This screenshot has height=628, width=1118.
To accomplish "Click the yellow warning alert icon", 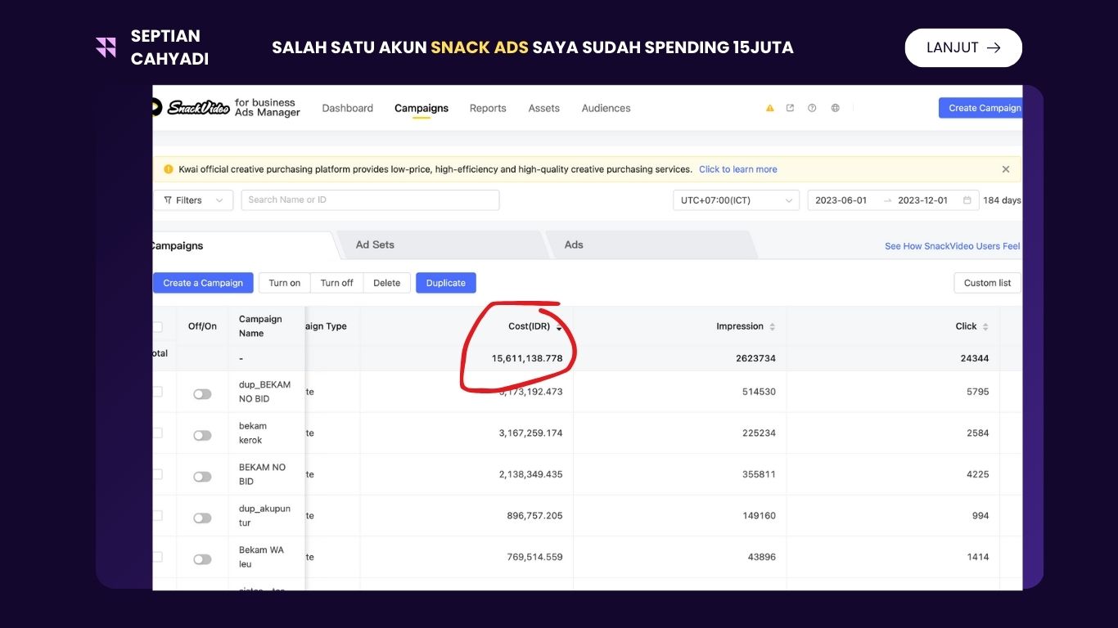I will point(769,108).
